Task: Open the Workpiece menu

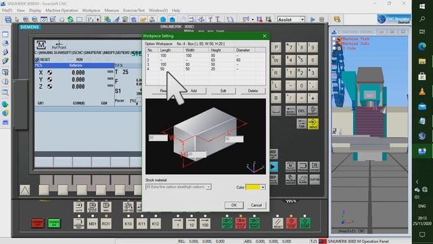Action: (x=91, y=10)
